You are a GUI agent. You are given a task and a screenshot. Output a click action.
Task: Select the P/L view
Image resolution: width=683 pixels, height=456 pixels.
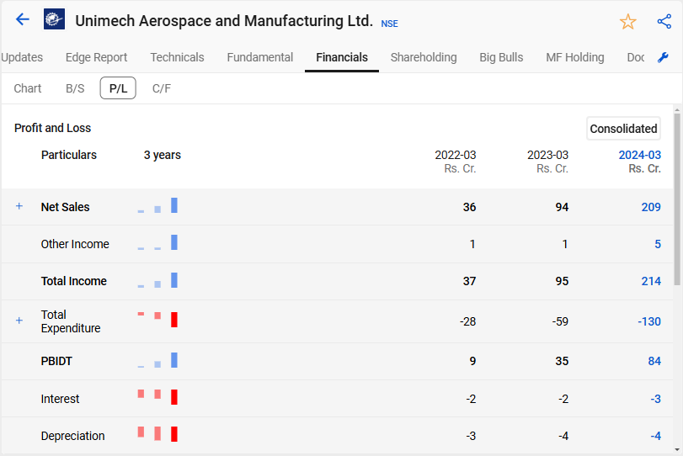pos(118,88)
